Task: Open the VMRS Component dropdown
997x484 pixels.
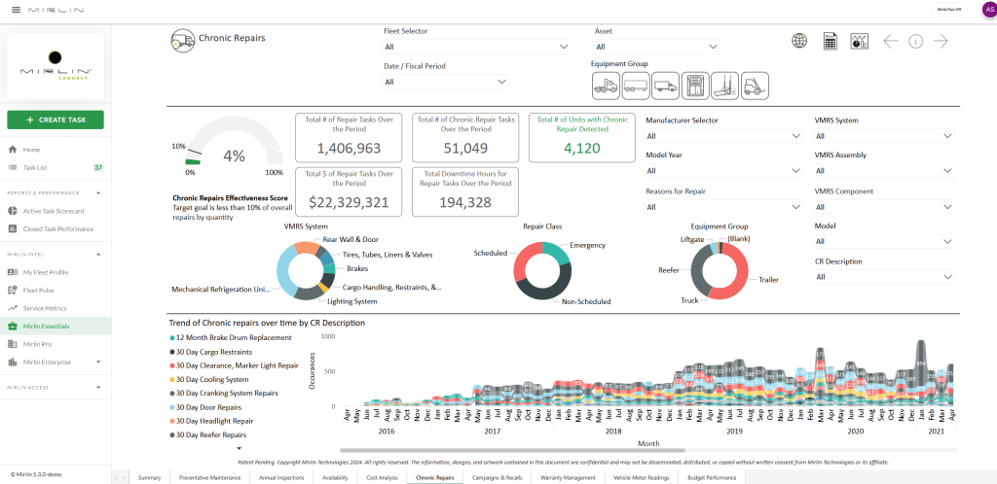Action: [884, 207]
